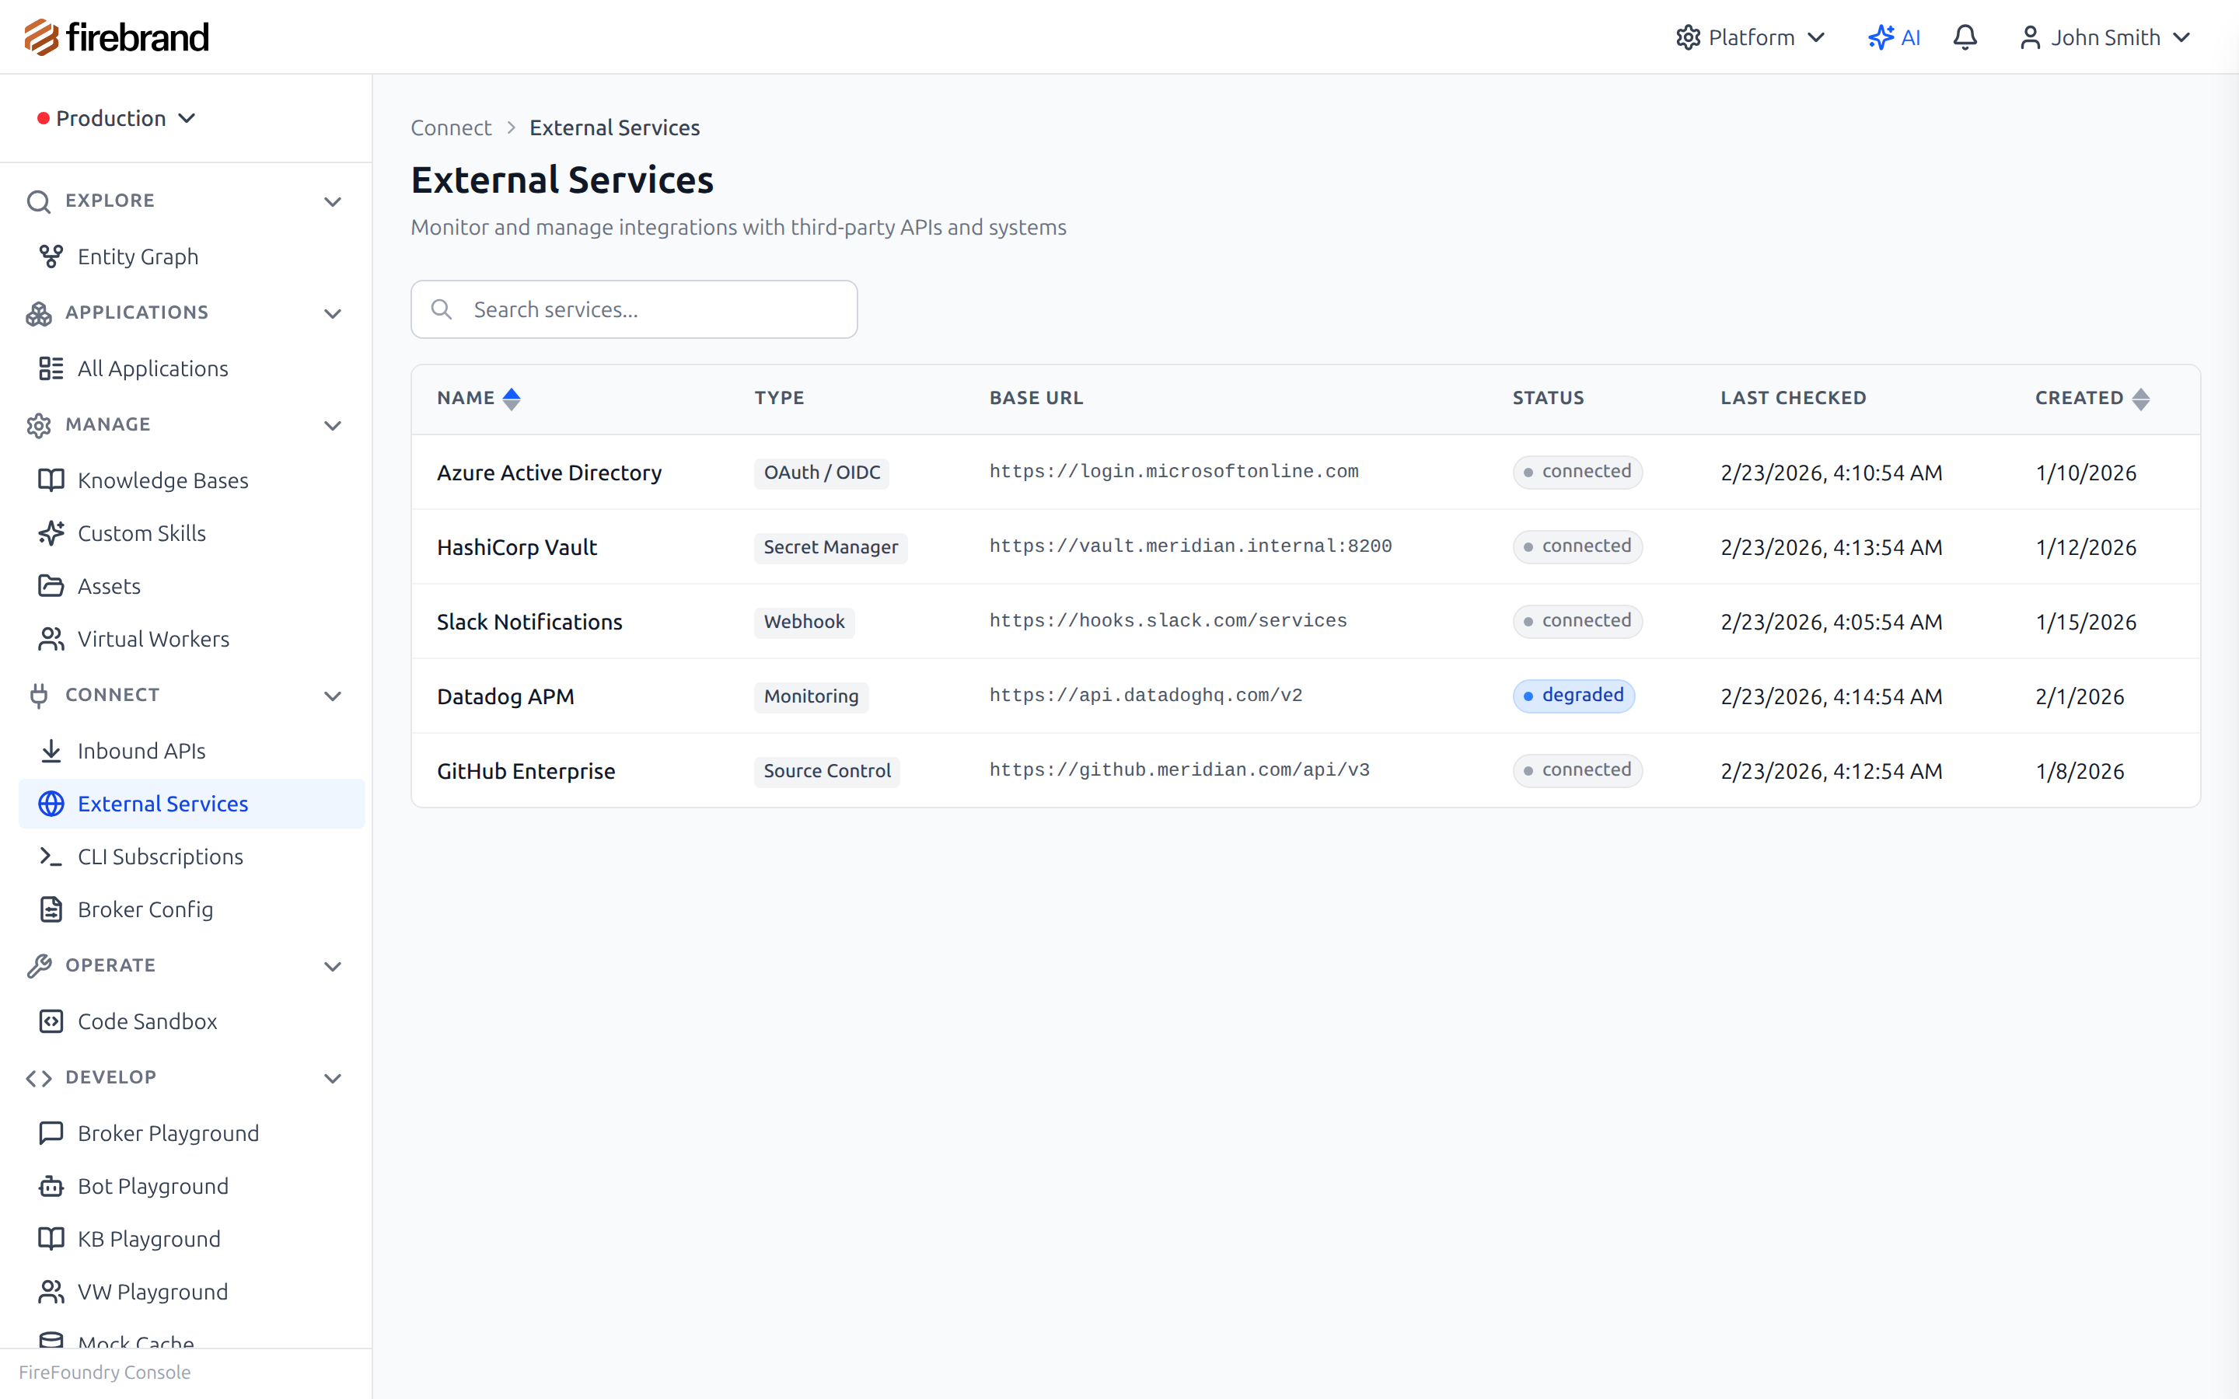Click the Connect section plug icon
Image resolution: width=2239 pixels, height=1399 pixels.
(x=39, y=695)
